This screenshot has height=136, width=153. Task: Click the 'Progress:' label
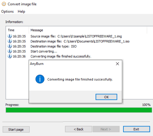coord(12,105)
